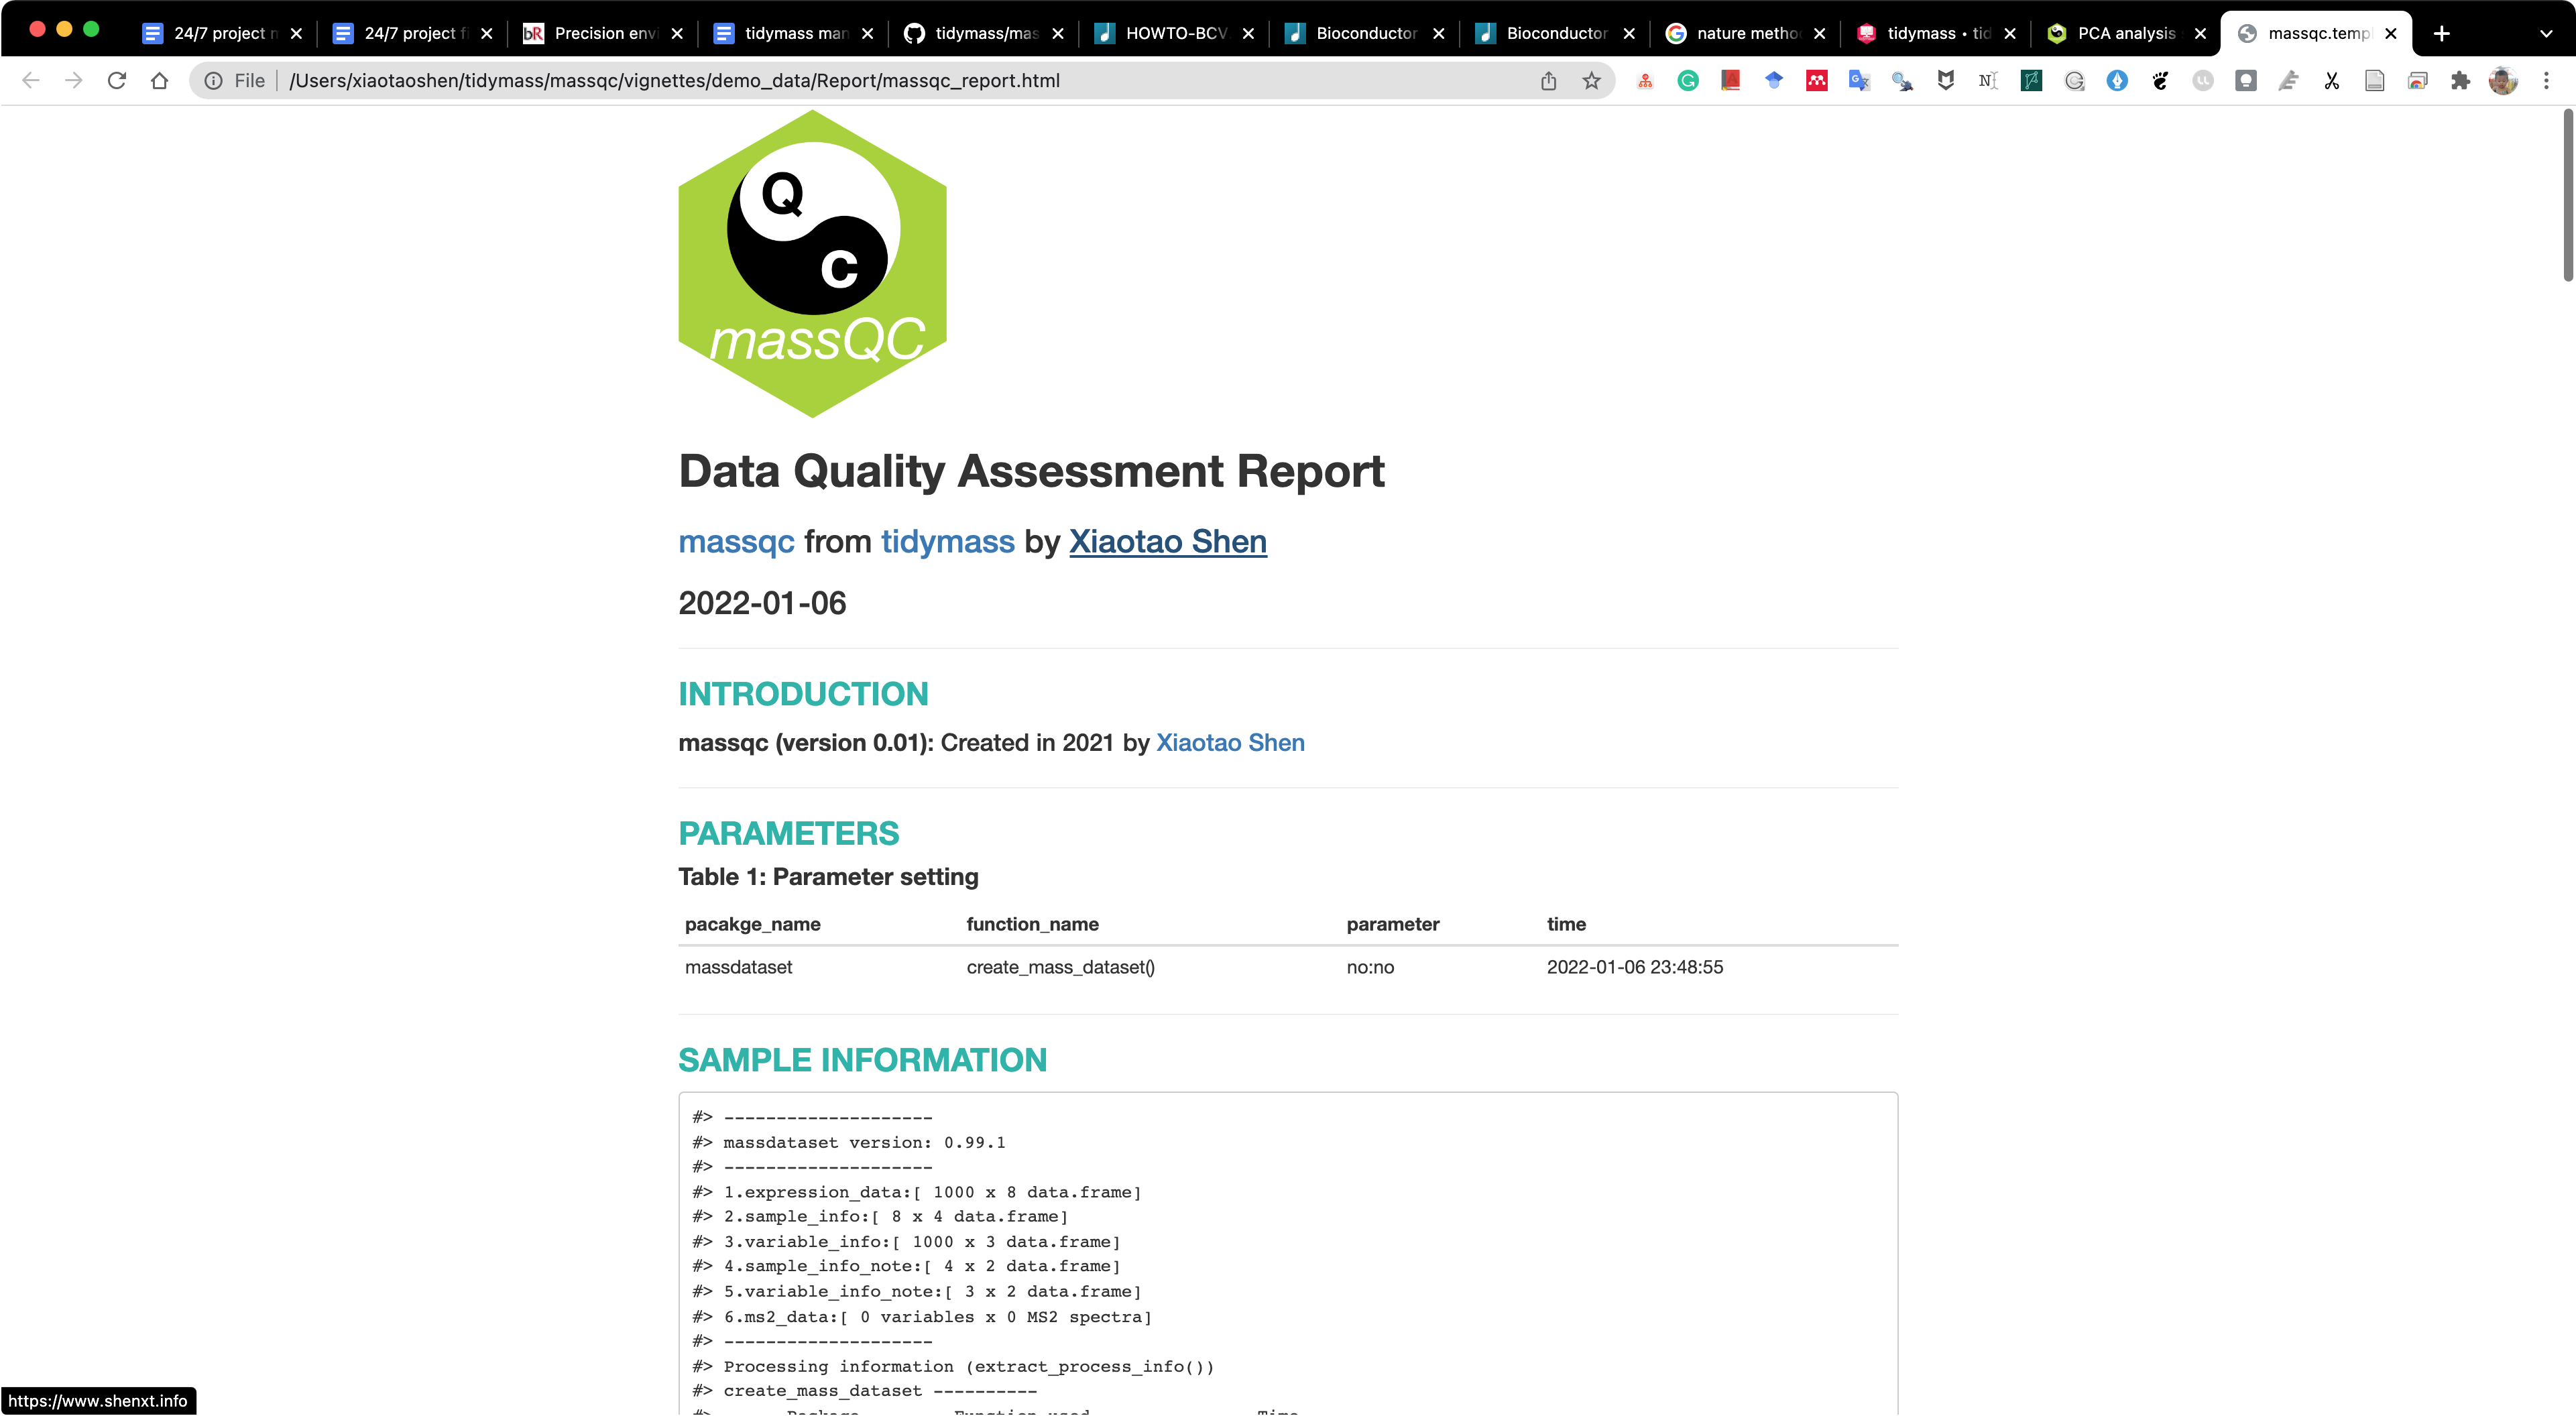Follow the massqc link in subtitle

point(736,541)
